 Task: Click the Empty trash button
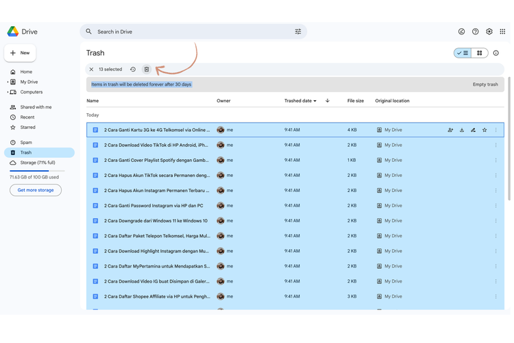(x=485, y=84)
